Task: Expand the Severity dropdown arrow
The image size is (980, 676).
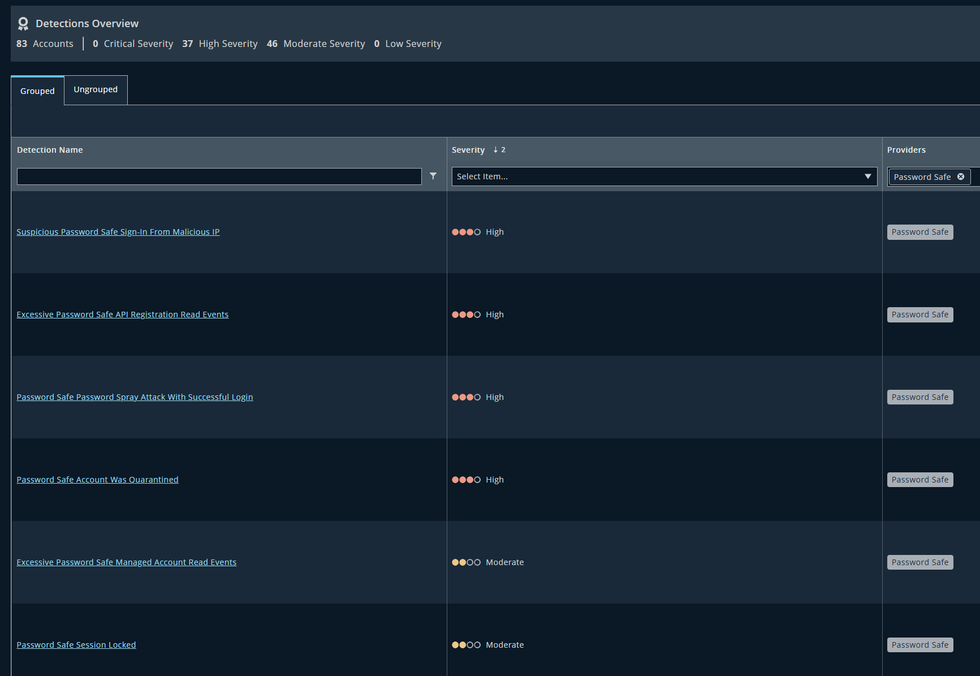Action: pyautogui.click(x=867, y=176)
